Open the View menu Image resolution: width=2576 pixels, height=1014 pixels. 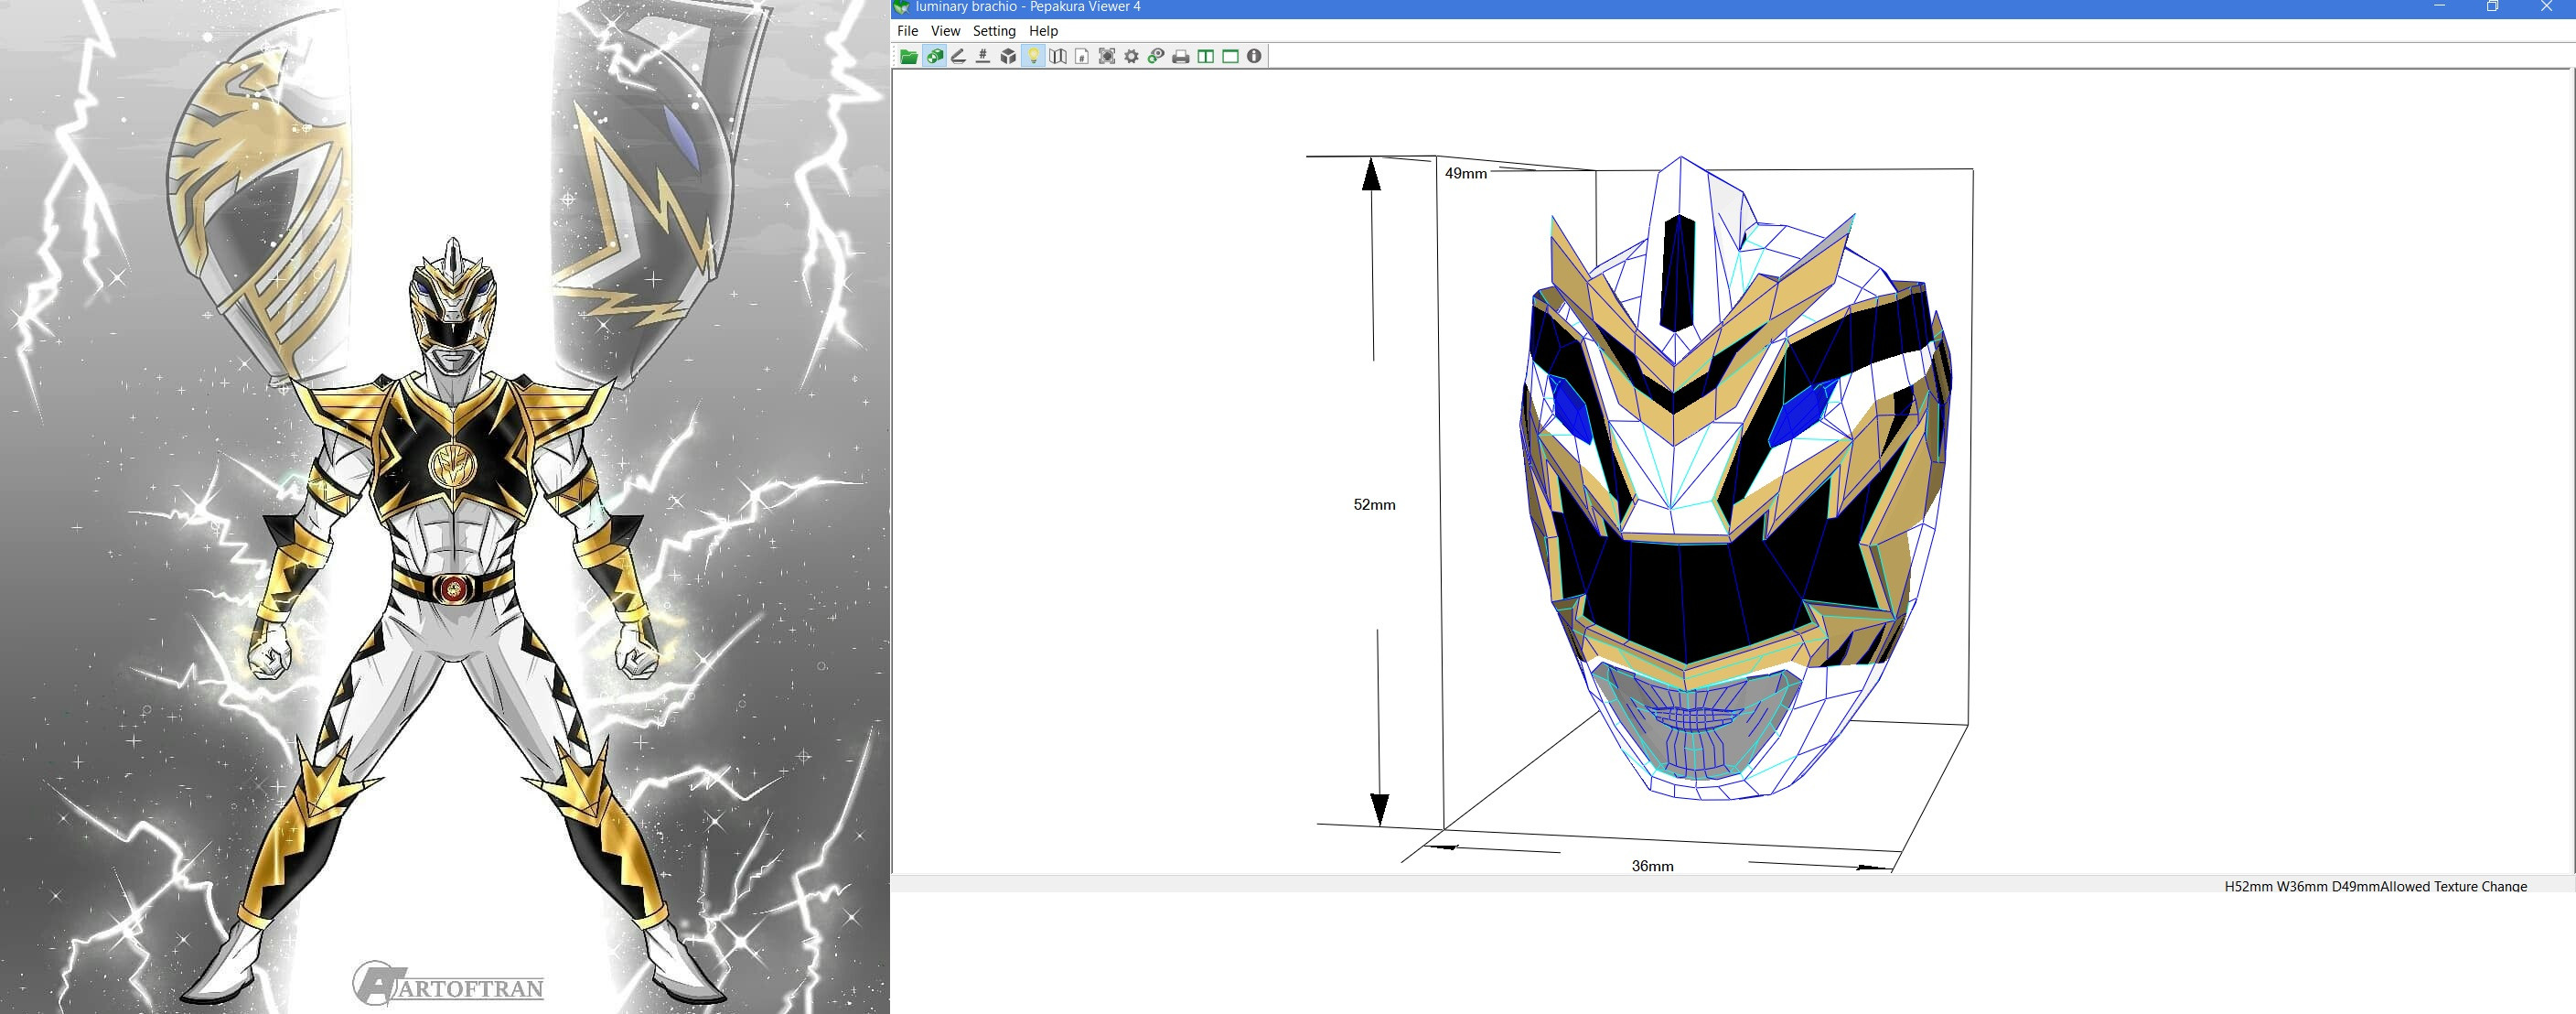945,31
